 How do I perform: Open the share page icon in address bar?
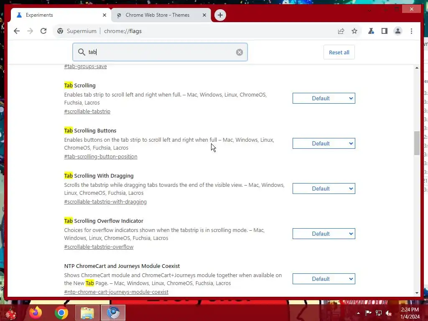click(341, 31)
